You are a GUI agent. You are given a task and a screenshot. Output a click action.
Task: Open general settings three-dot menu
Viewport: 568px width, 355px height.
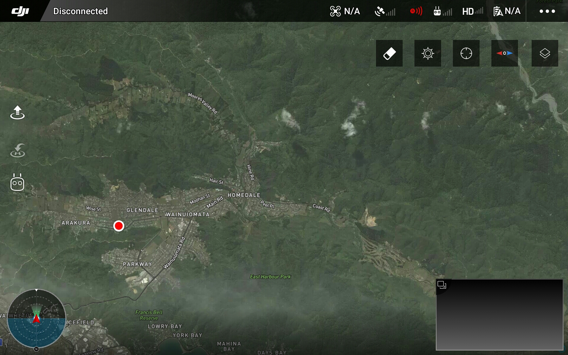click(547, 11)
